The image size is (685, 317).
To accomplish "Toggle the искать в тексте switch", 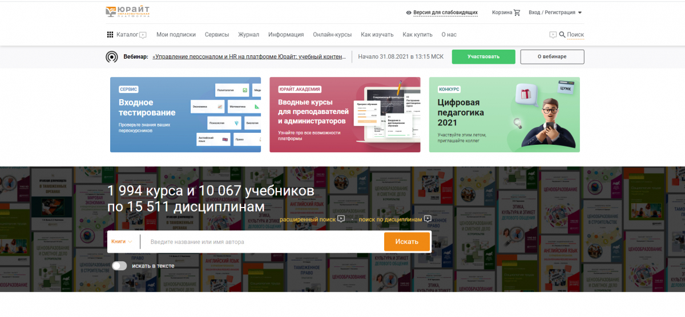I will [119, 266].
